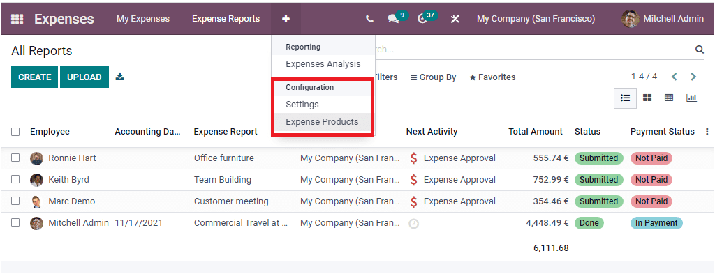
Task: Open the Mitchell Admin user menu
Action: pos(663,19)
